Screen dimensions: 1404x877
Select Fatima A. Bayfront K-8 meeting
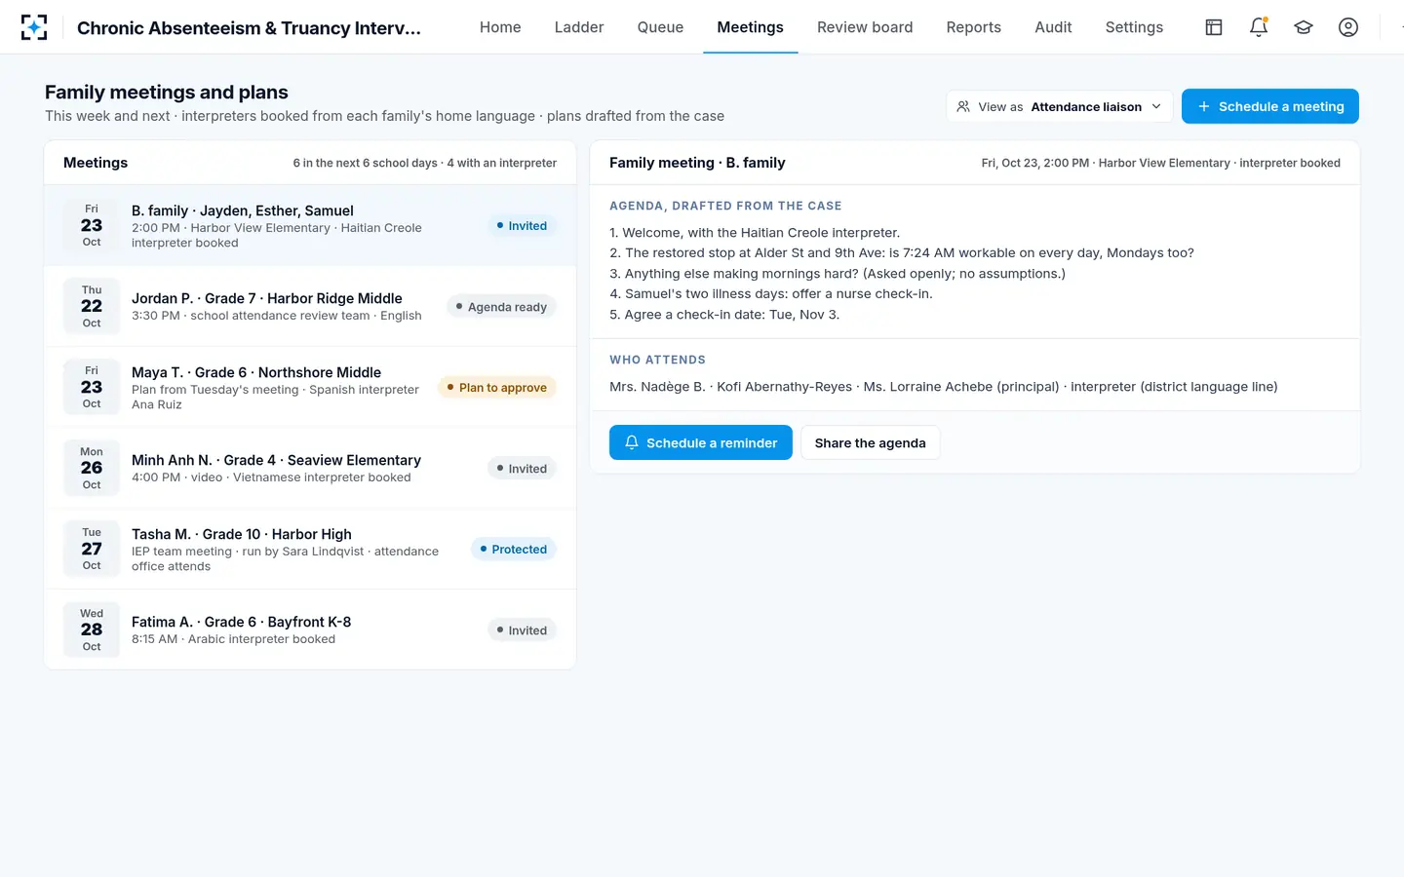[310, 630]
